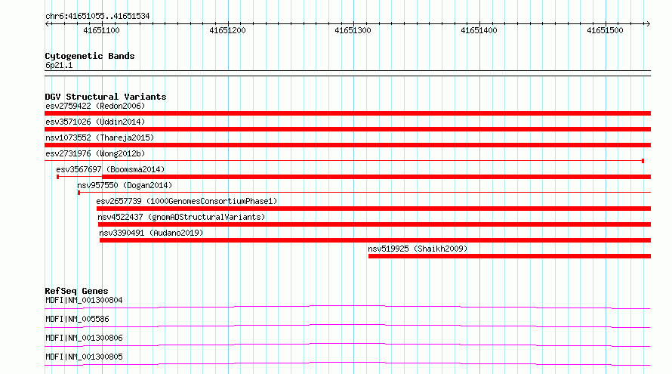The image size is (672, 374).
Task: Click gene label MDFI|NM_001300805
Action: (84, 357)
